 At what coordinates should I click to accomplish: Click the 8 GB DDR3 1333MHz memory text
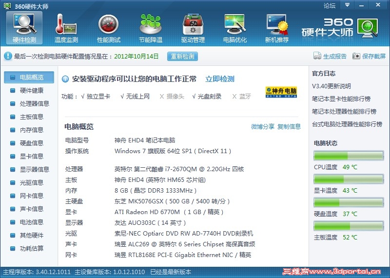pyautogui.click(x=156, y=191)
